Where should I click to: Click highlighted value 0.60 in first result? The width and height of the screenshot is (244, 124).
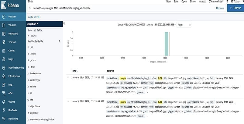click(160, 78)
